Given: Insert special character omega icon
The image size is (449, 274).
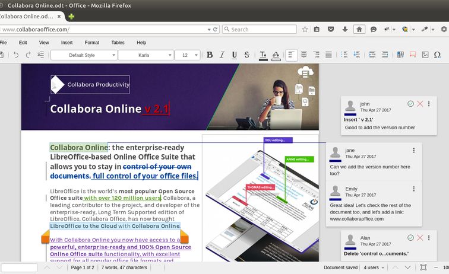Looking at the screenshot, I should 437,55.
